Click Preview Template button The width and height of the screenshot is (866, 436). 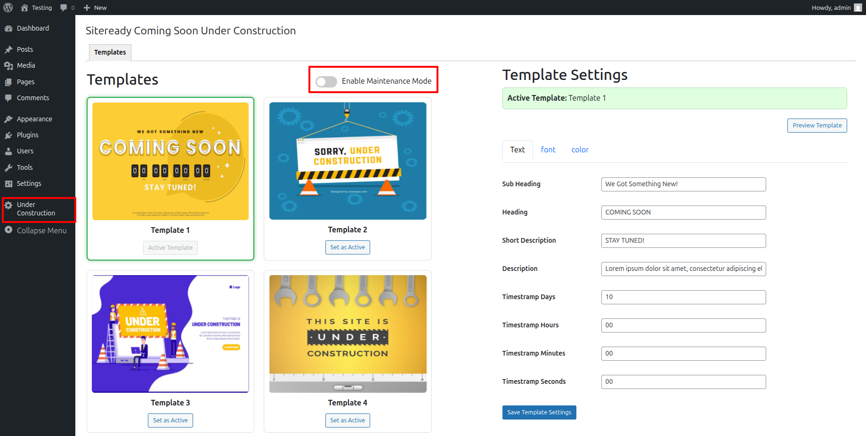pyautogui.click(x=817, y=126)
